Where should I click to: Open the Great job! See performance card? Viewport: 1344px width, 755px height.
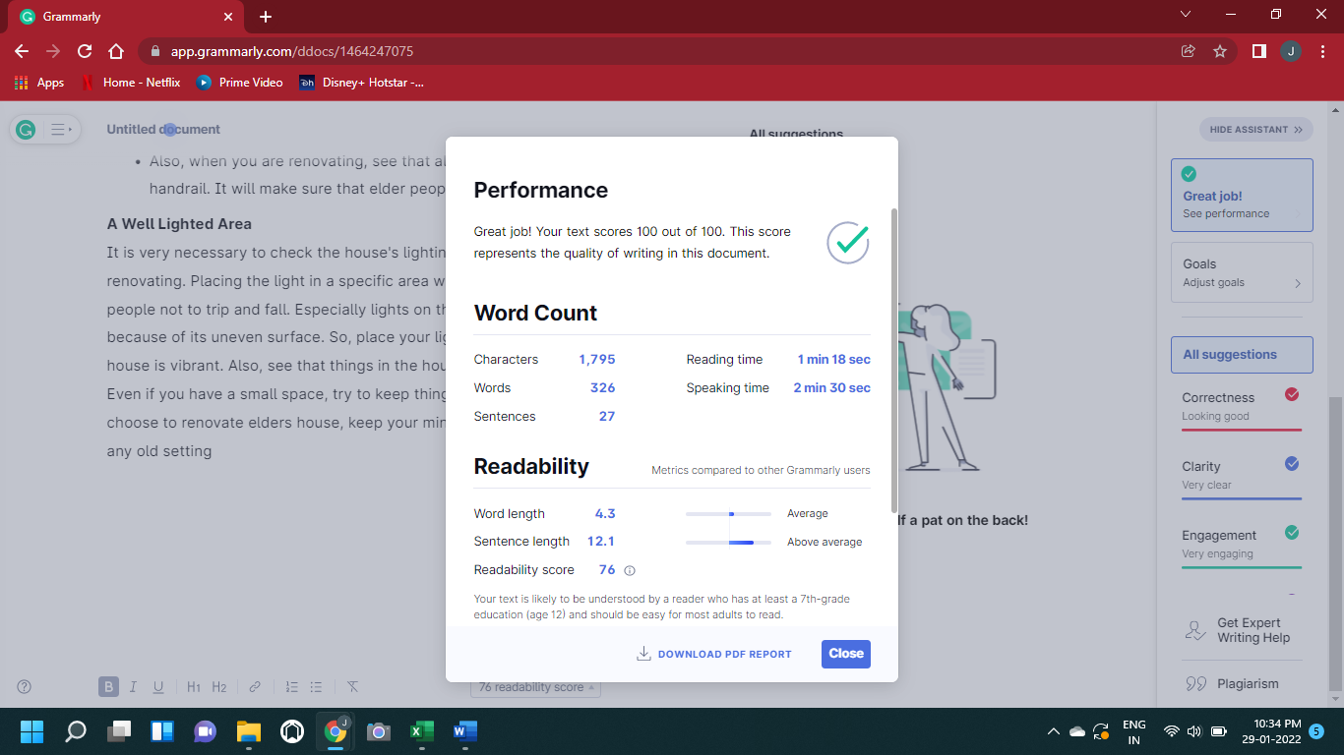point(1242,196)
